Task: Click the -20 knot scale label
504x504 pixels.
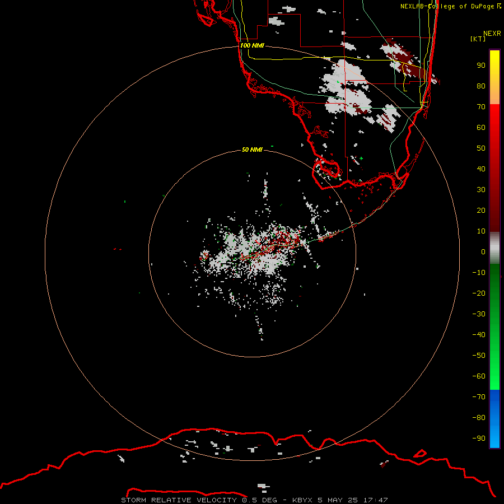Action: coord(479,293)
